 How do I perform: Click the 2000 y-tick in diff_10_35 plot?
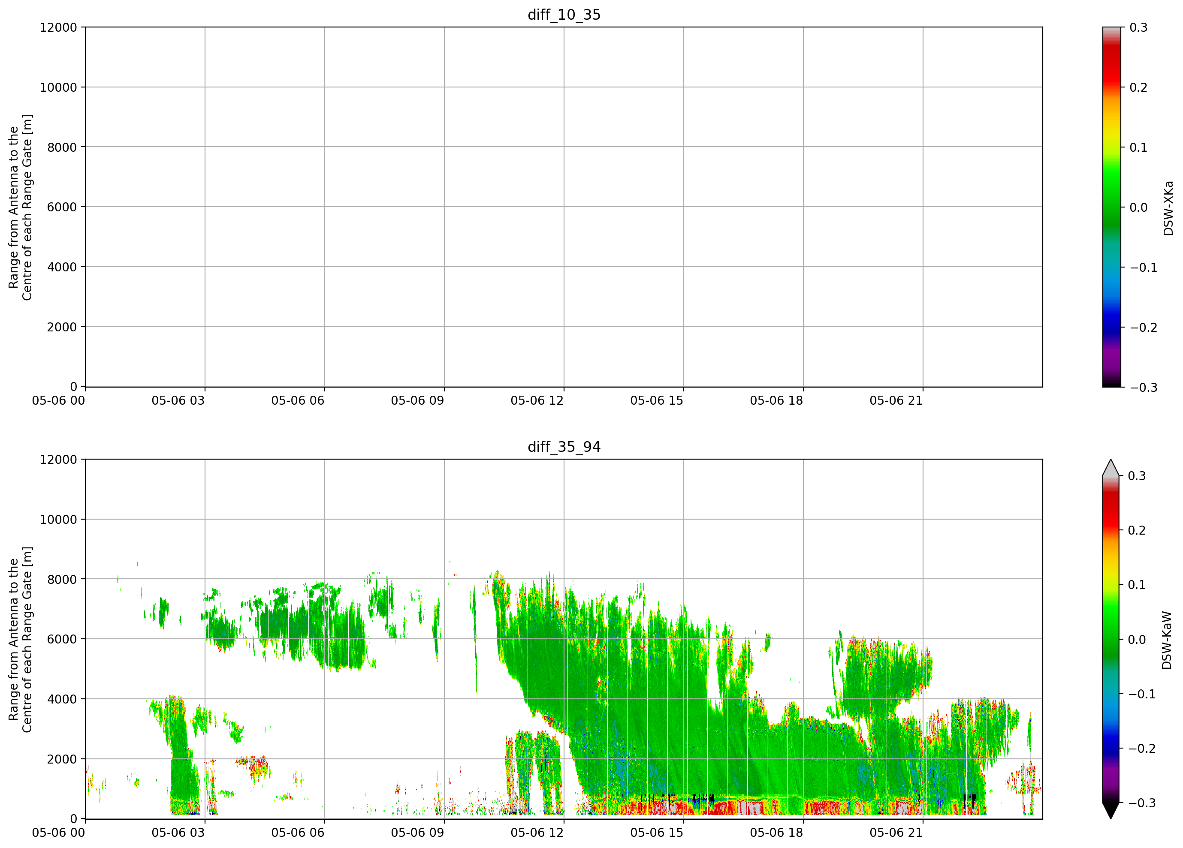click(x=62, y=327)
